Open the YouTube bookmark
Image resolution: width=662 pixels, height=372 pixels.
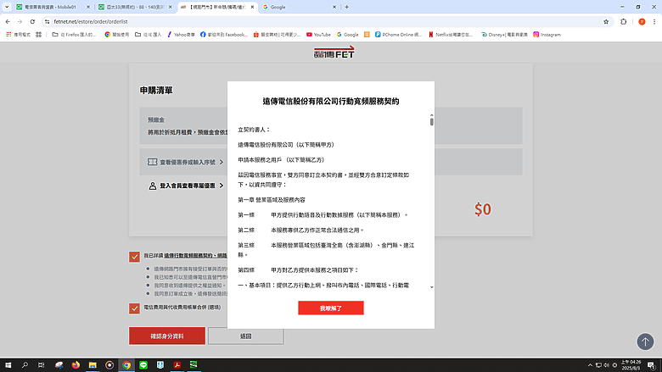(x=318, y=35)
